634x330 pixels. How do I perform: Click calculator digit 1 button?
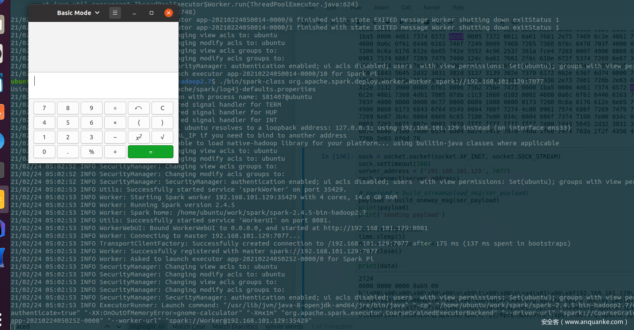(x=44, y=137)
